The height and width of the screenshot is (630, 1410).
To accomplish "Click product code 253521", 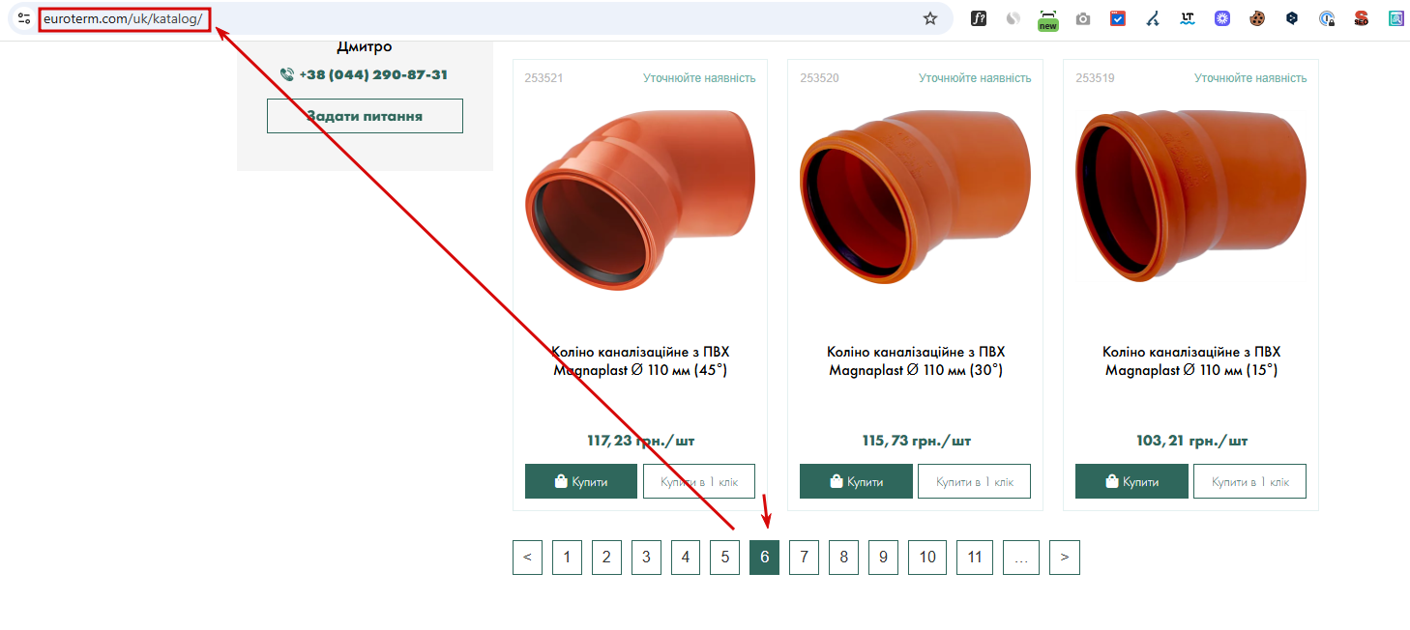I will (543, 78).
